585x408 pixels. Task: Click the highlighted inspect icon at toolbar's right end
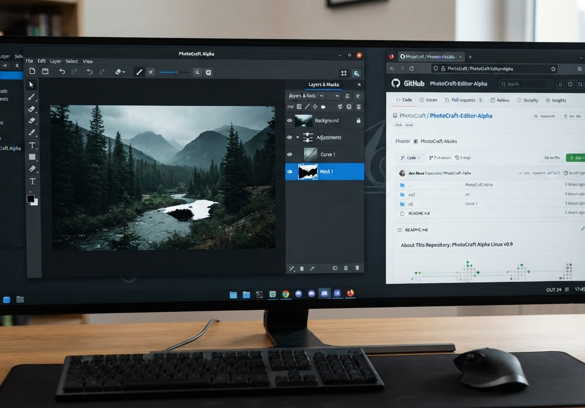point(357,73)
